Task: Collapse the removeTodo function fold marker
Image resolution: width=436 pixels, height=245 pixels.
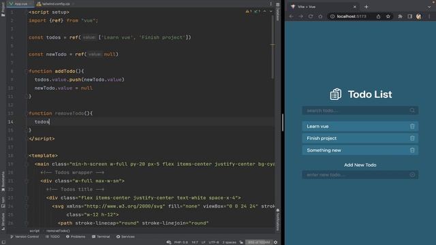Action: [27, 114]
